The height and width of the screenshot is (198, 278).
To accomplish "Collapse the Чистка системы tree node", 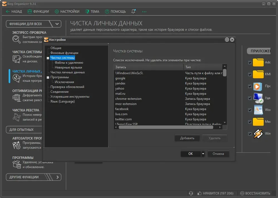I will [x=48, y=58].
